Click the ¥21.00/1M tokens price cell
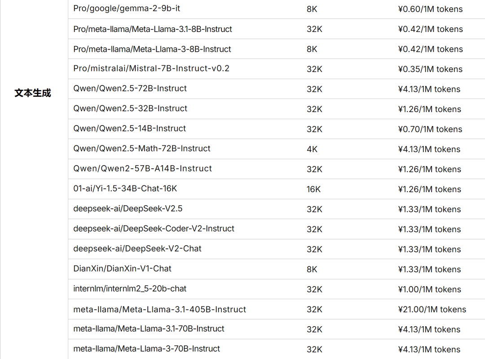Screen dimensions: 485x359 [432, 310]
